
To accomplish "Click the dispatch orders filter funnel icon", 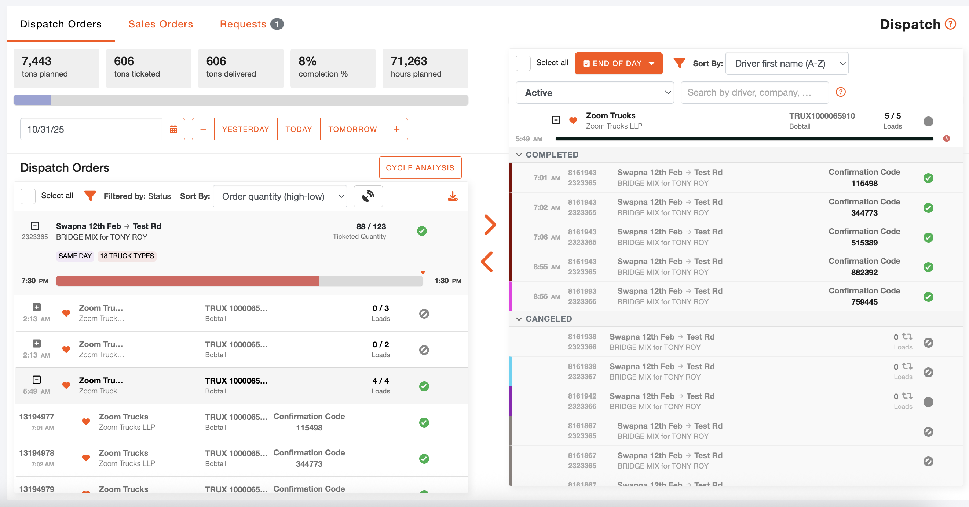I will [x=90, y=196].
